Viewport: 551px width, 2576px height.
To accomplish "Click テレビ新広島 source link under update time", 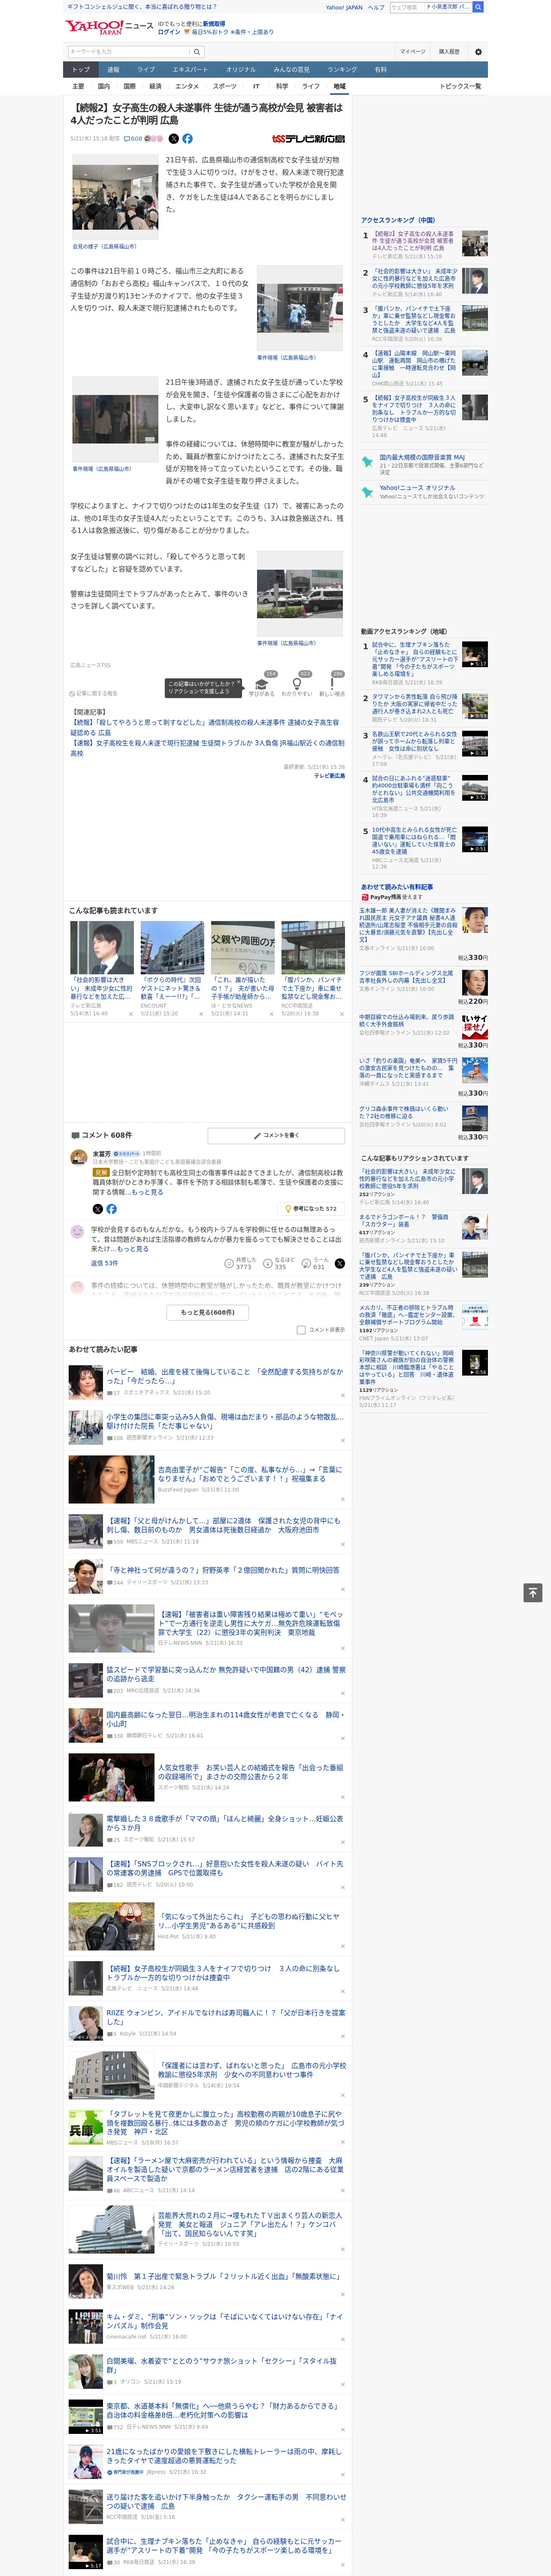I will point(330,776).
